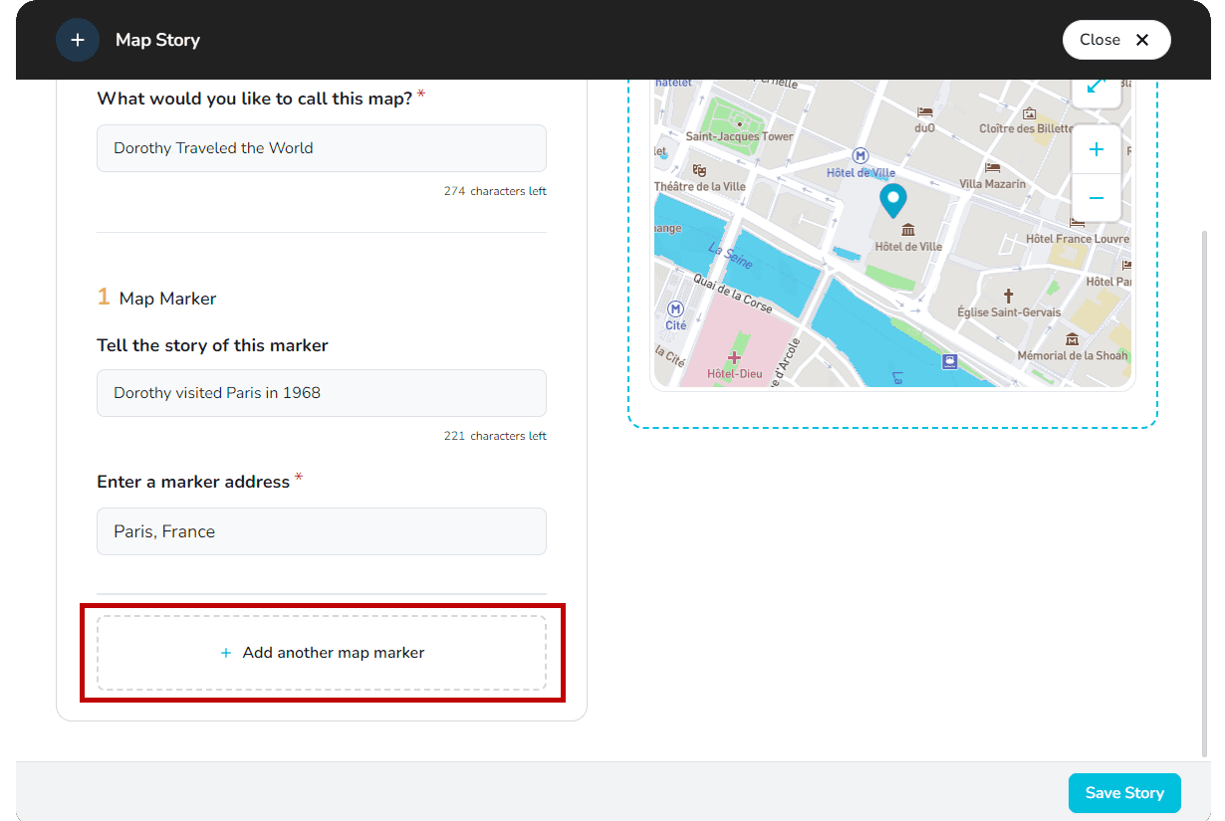Click the dialog's vertical scrollbar
Image resolution: width=1225 pixels, height=821 pixels.
pos(1205,488)
